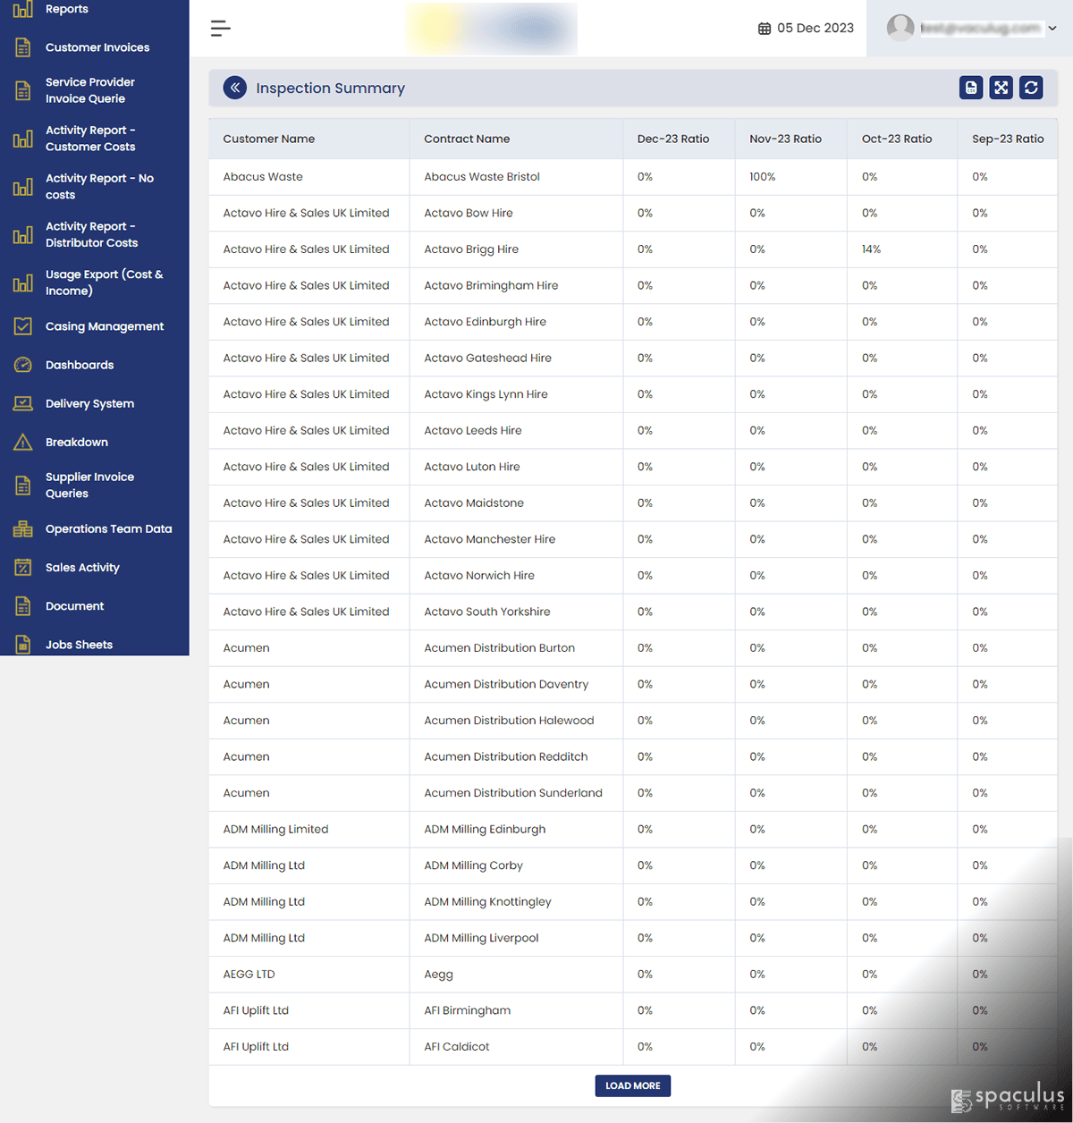Click the export file icon in header

pyautogui.click(x=971, y=88)
